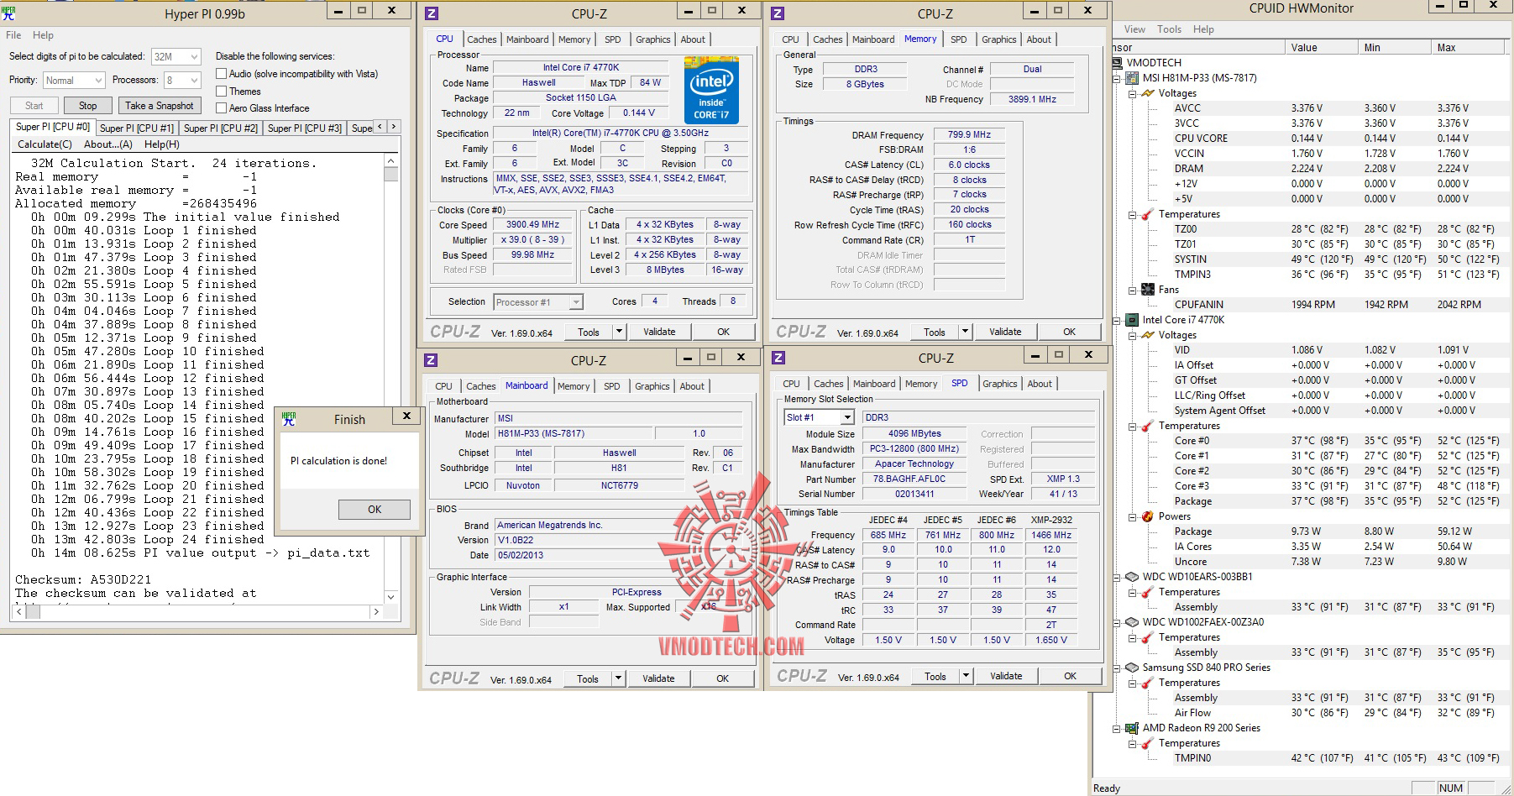Open the Processors count dropdown
Image resolution: width=1514 pixels, height=796 pixels.
tap(183, 80)
